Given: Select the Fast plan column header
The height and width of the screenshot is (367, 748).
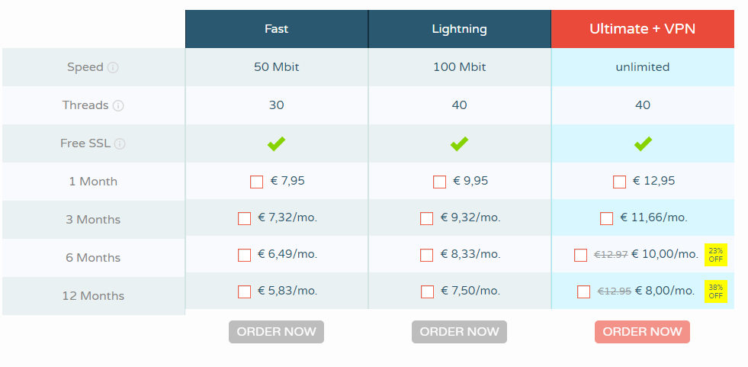Looking at the screenshot, I should pos(277,29).
